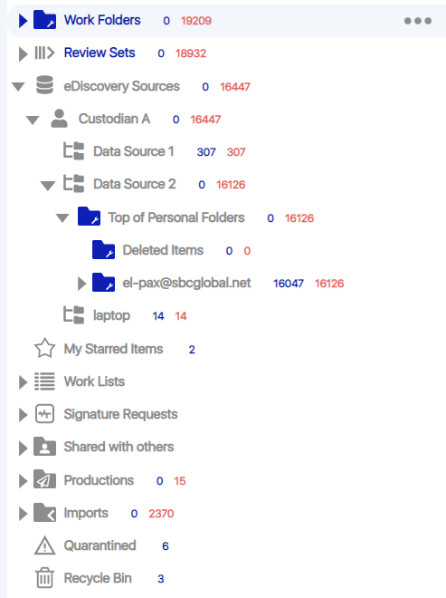The width and height of the screenshot is (446, 598).
Task: Select the laptop data source
Action: pos(111,315)
